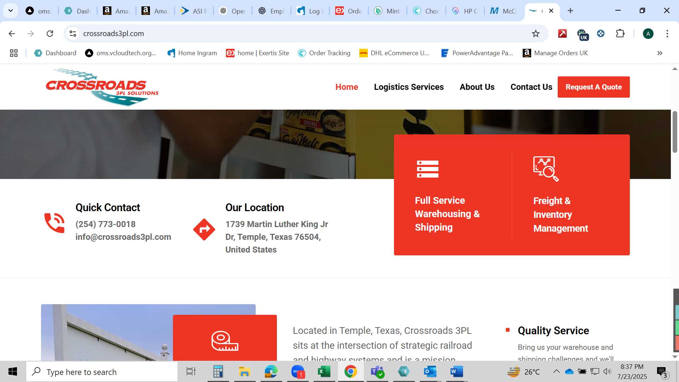
Task: Call phone number (254) 773-0018
Action: tap(105, 224)
